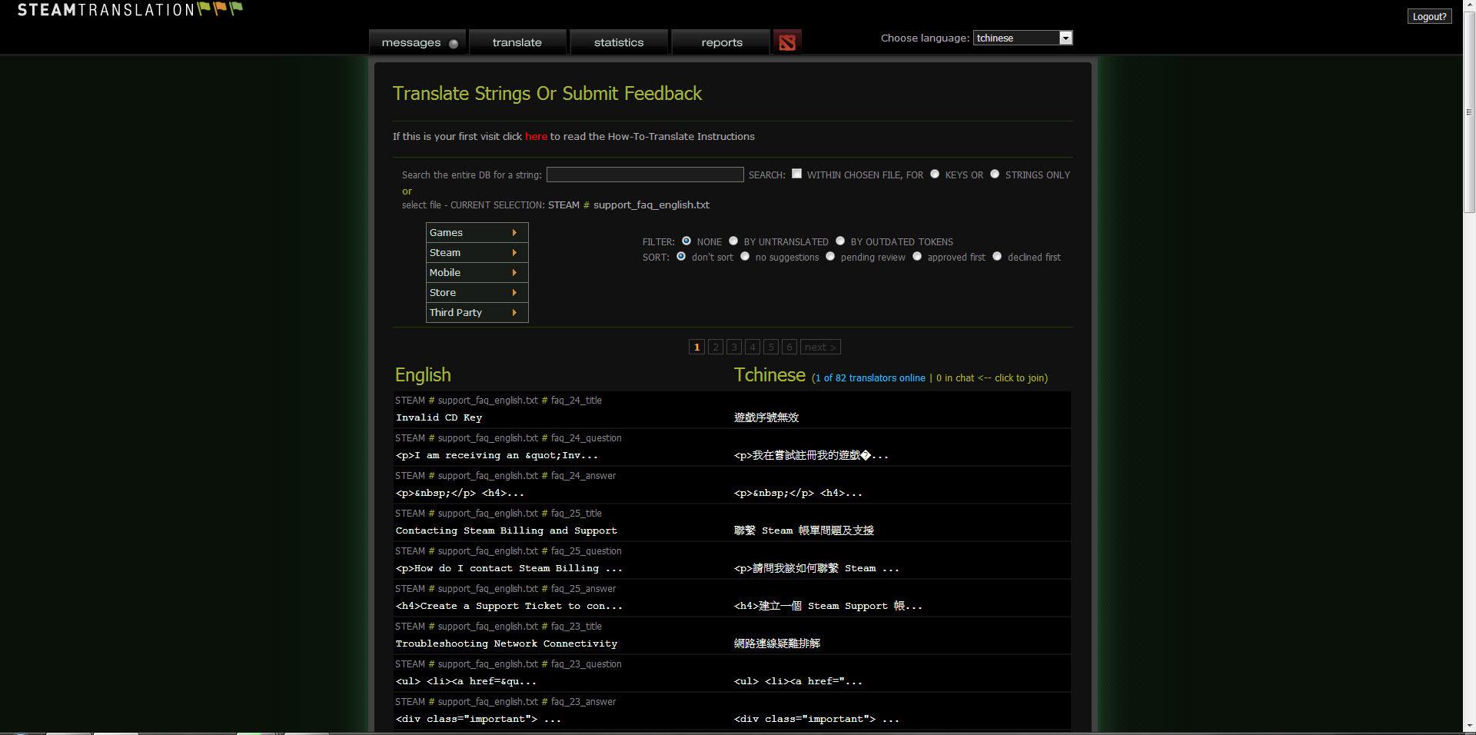Click the Steam Translation logo flags
Image resolution: width=1476 pixels, height=735 pixels.
click(x=221, y=9)
